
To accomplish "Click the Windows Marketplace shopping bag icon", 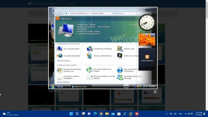I will [59, 77].
